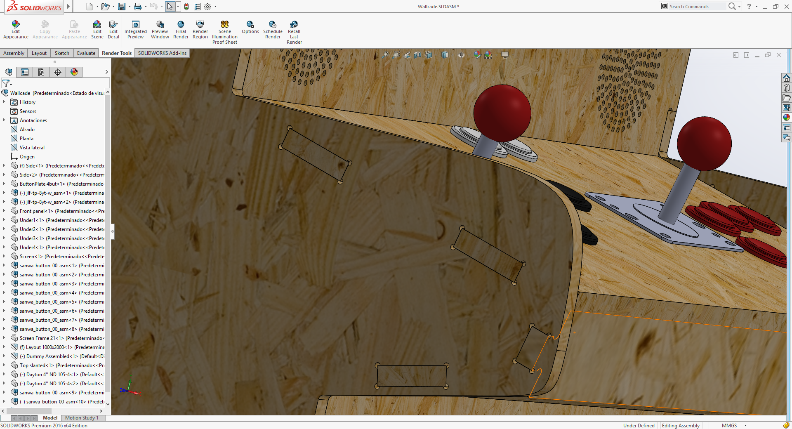Image resolution: width=792 pixels, height=429 pixels.
Task: Click the feature tree filter icon
Action: click(6, 84)
